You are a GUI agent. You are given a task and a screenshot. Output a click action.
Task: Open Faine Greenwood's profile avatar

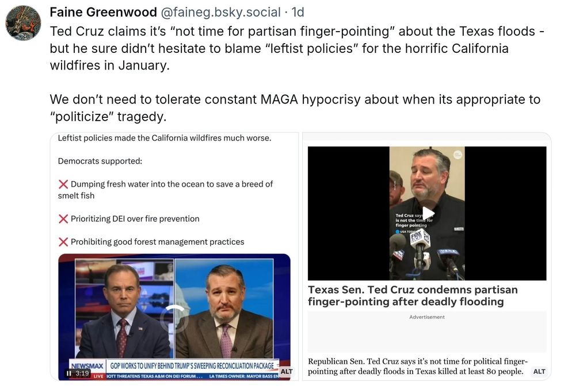(23, 23)
